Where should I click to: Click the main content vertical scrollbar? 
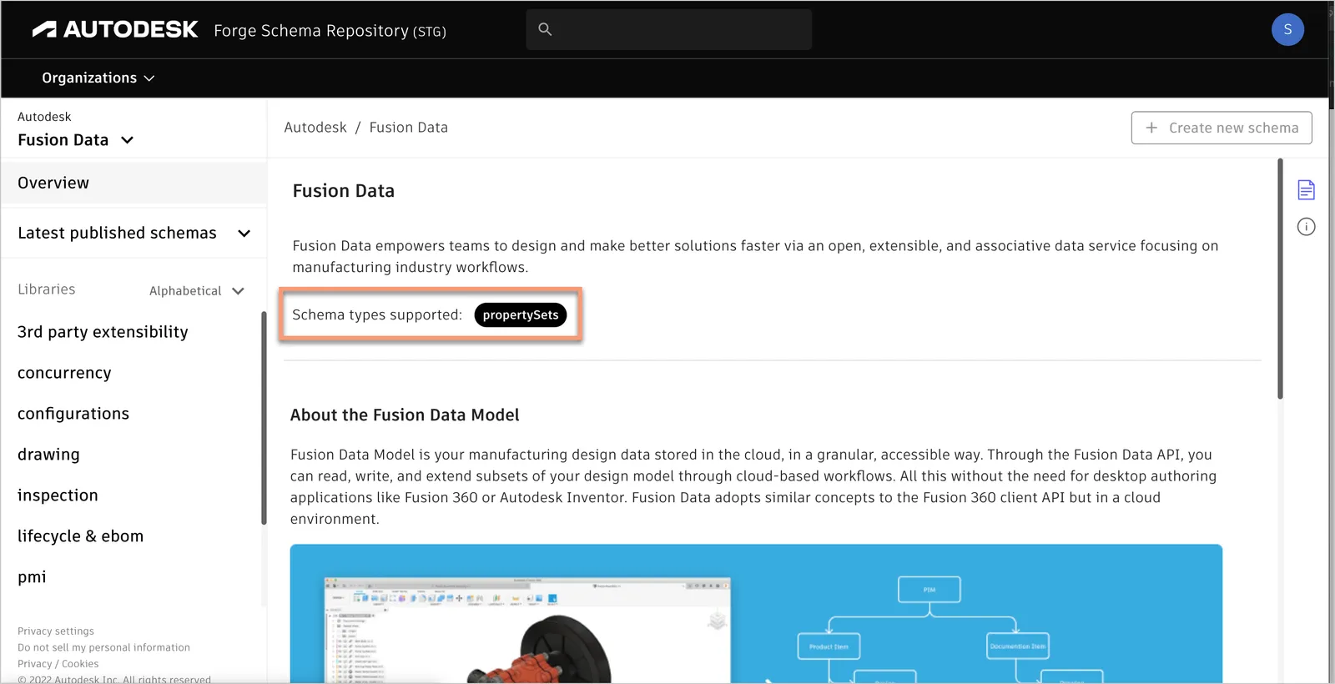pyautogui.click(x=1280, y=279)
